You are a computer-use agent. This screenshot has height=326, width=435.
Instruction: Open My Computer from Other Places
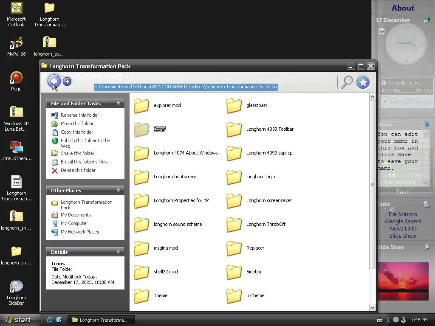[x=70, y=223]
